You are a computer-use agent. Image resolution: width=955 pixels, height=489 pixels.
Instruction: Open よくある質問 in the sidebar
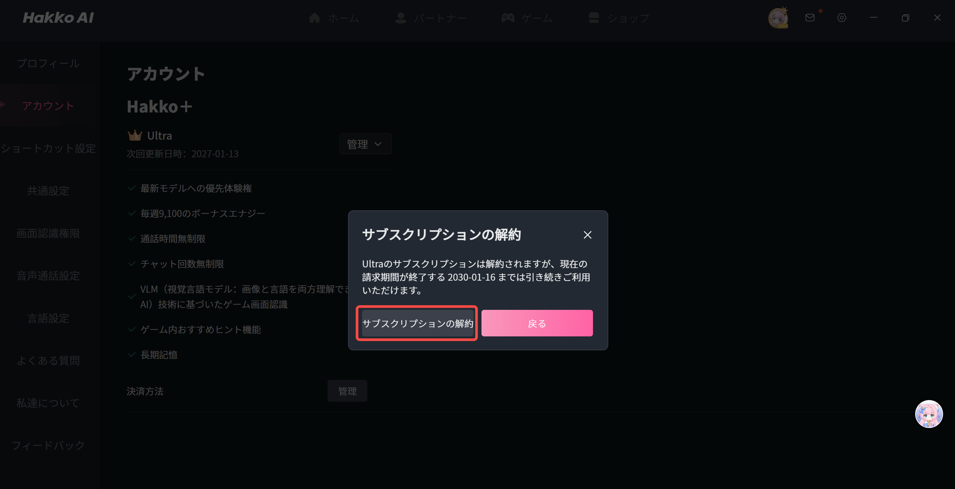pos(48,360)
